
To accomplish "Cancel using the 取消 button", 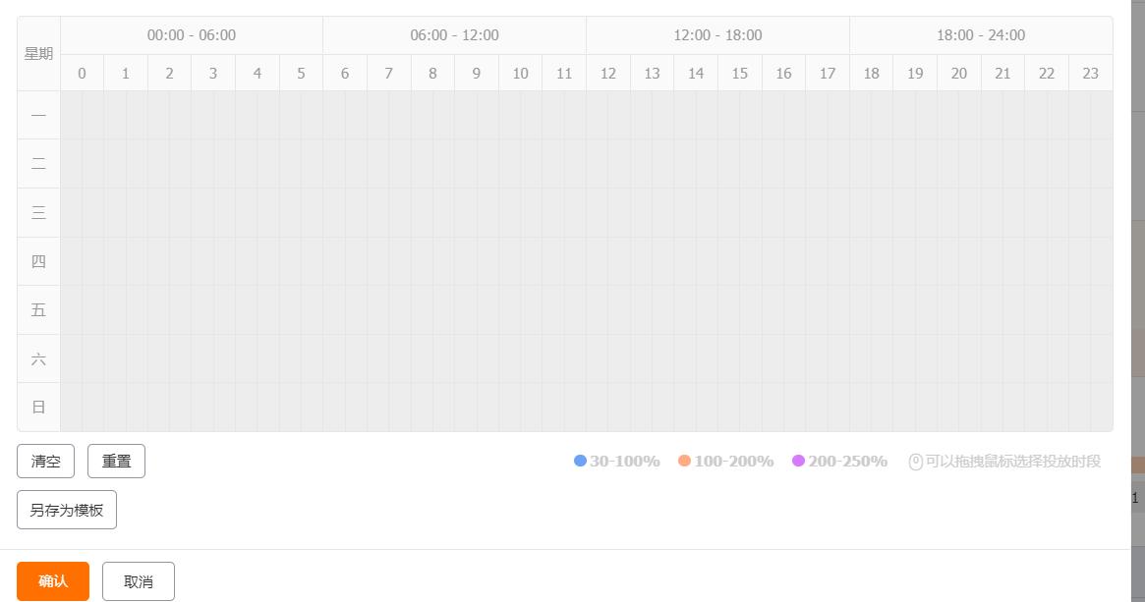I will coord(138,581).
